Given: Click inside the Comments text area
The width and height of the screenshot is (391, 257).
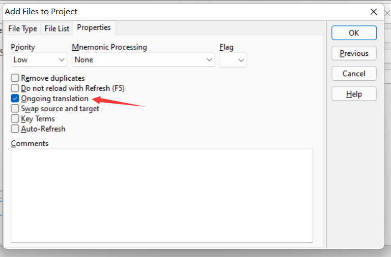Looking at the screenshot, I should [x=161, y=196].
